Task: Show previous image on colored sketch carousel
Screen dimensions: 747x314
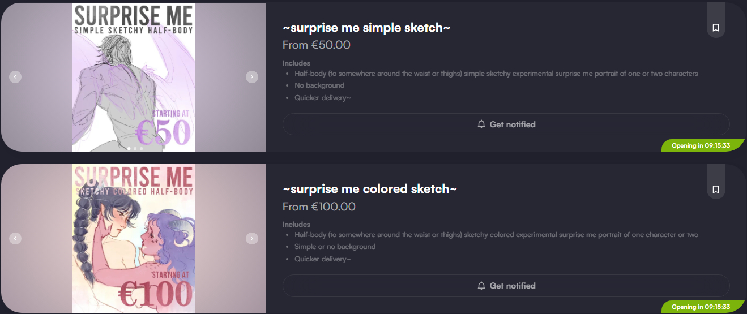Action: tap(15, 238)
